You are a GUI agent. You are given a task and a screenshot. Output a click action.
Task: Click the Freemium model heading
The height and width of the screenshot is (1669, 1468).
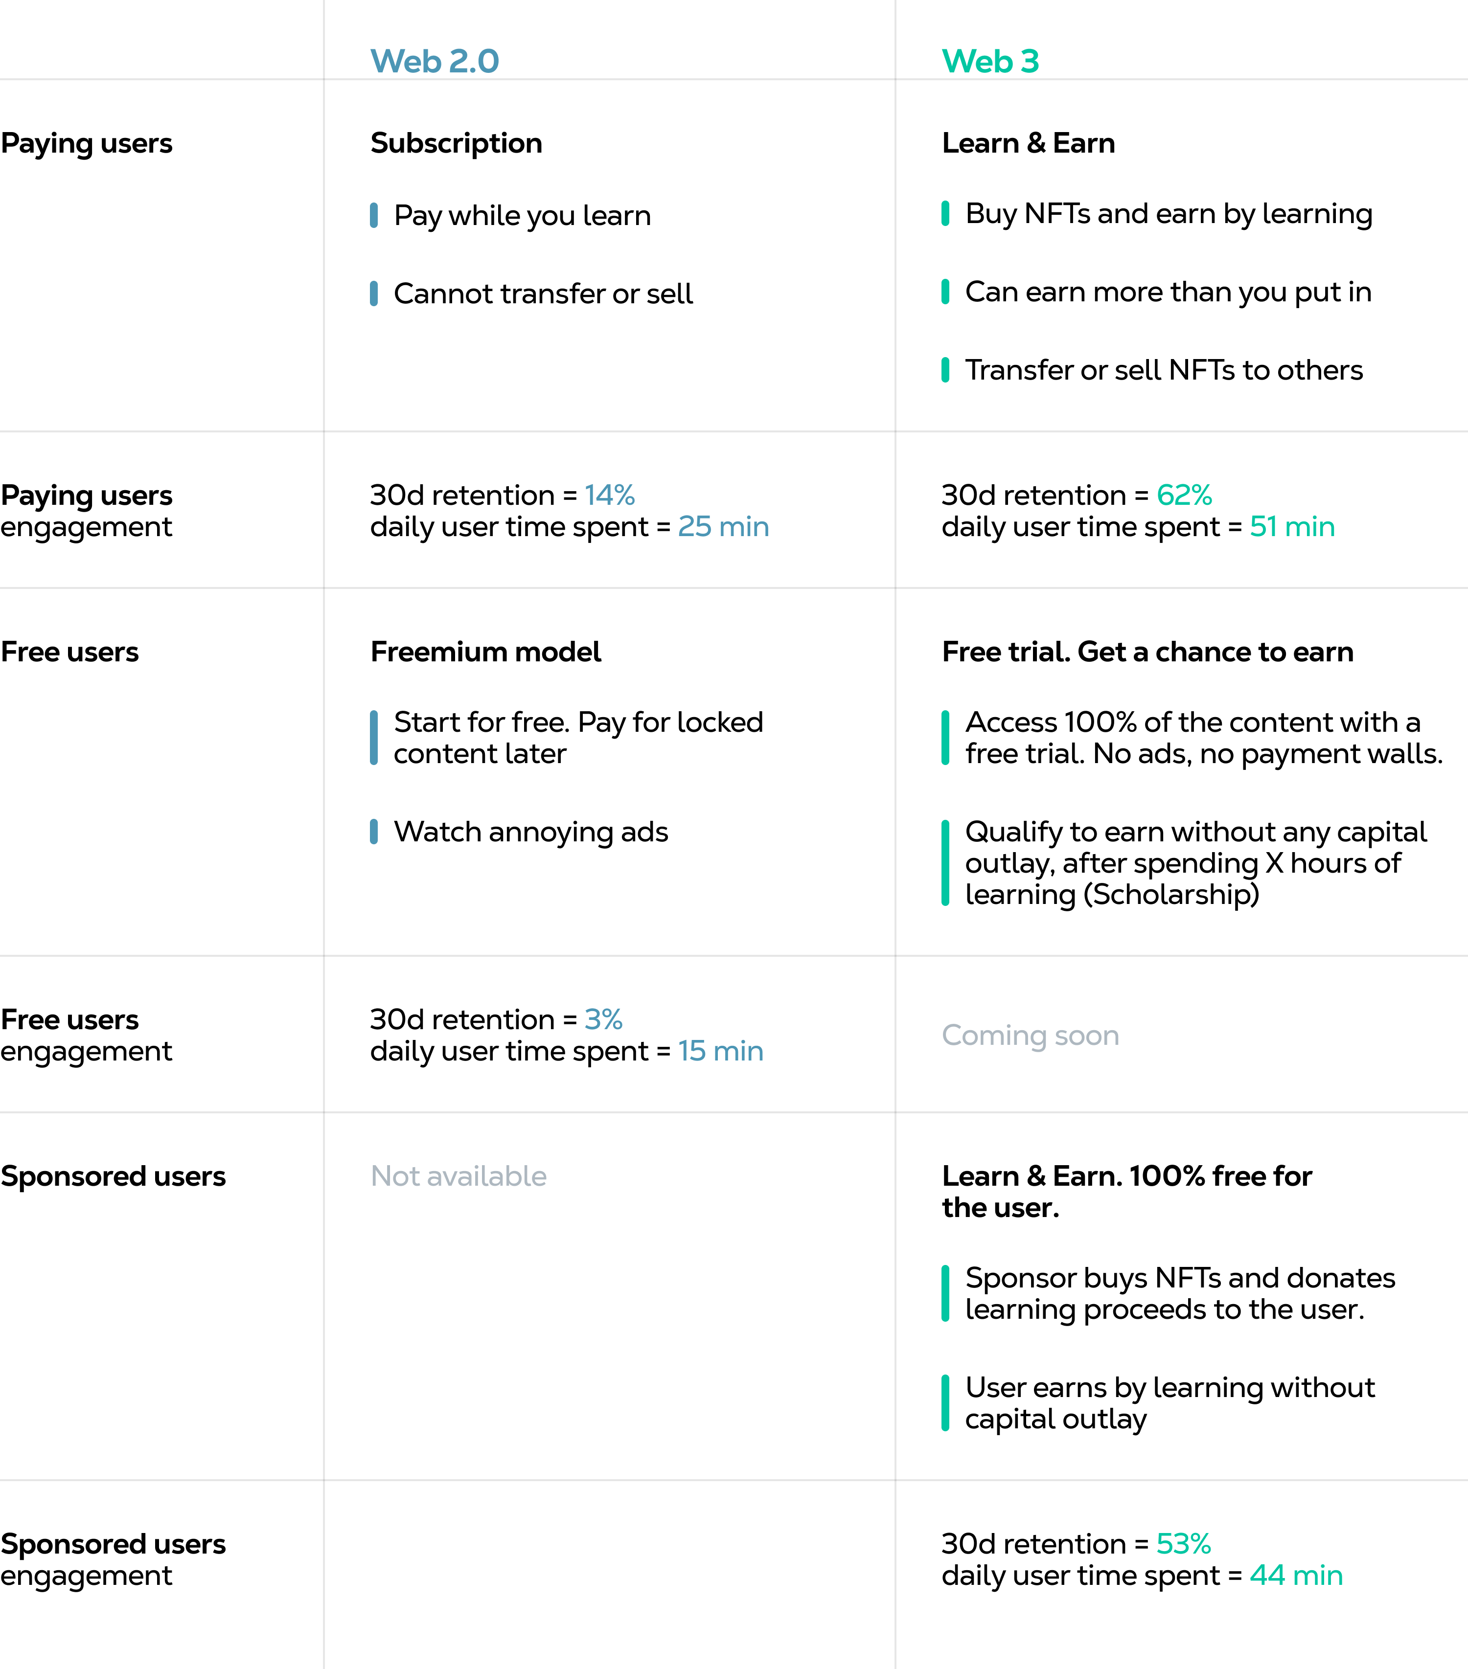(x=485, y=652)
